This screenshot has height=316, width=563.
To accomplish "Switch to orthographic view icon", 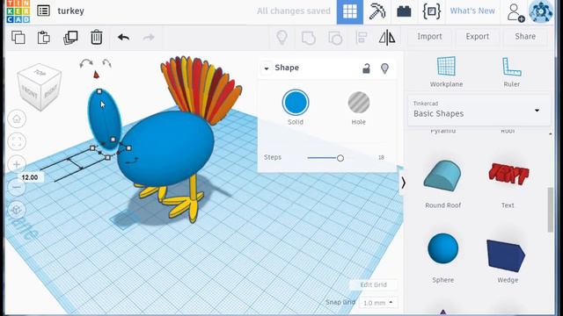I will click(x=17, y=210).
